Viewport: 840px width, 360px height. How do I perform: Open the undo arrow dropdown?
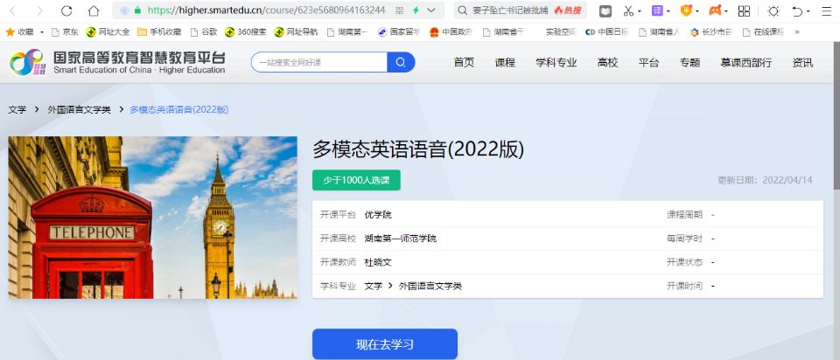click(x=800, y=10)
